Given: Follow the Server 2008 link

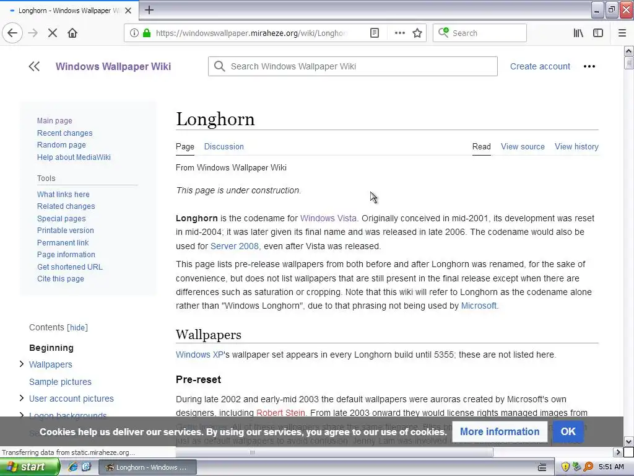Looking at the screenshot, I should [x=235, y=246].
